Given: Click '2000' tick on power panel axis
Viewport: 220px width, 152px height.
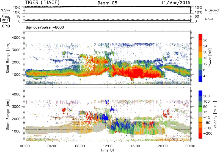Looking at the screenshot, I should pos(16,62).
